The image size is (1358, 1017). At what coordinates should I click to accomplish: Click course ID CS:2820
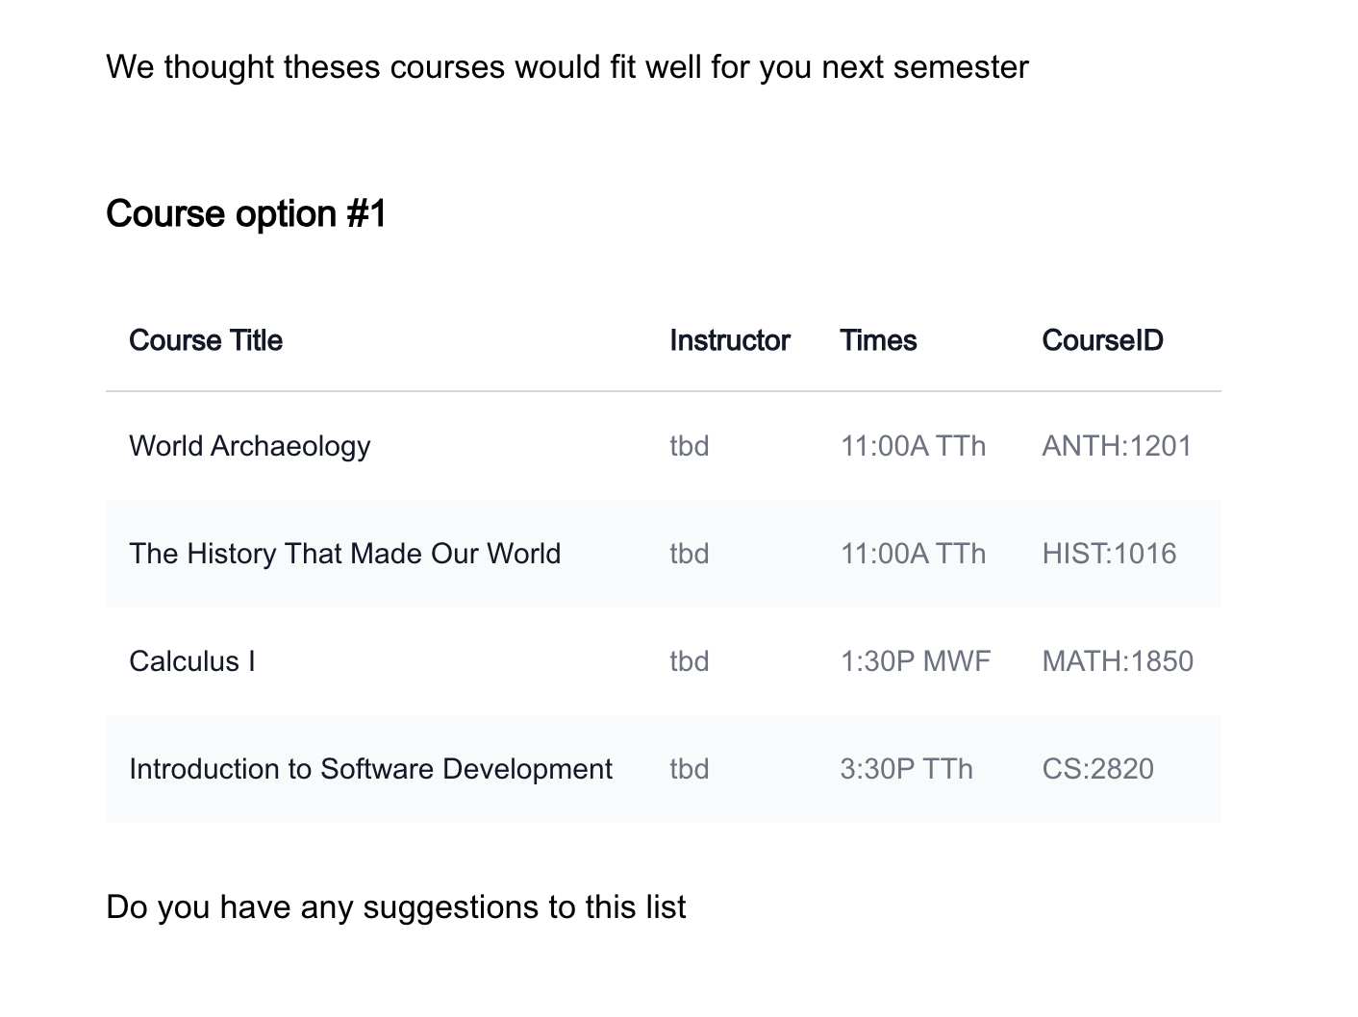[x=1097, y=769]
